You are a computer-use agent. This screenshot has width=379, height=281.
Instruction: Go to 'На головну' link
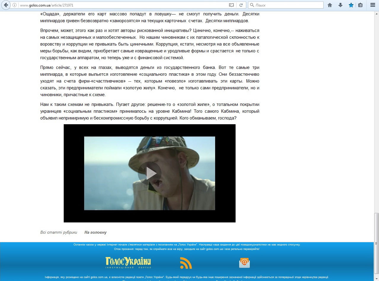click(x=95, y=232)
